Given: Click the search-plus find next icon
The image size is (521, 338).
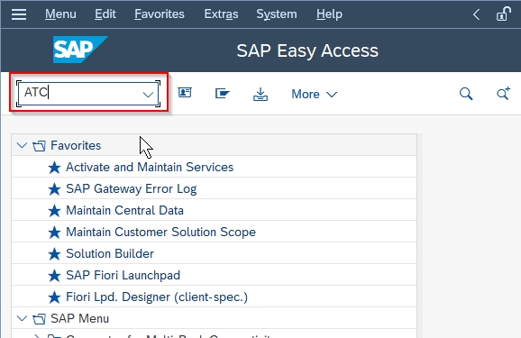Looking at the screenshot, I should click(x=503, y=94).
